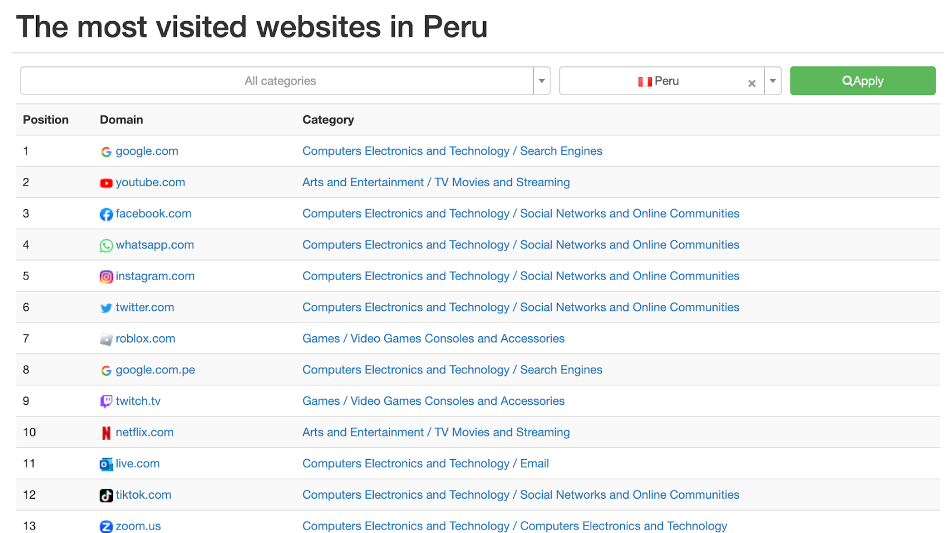This screenshot has height=533, width=946.
Task: Click the All categories selection field
Action: click(x=277, y=81)
